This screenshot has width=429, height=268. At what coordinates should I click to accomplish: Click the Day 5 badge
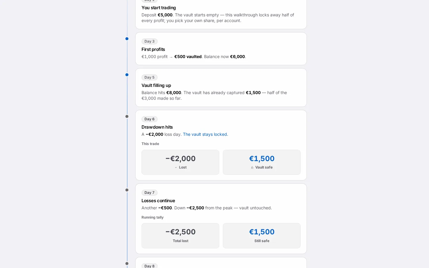click(x=150, y=77)
